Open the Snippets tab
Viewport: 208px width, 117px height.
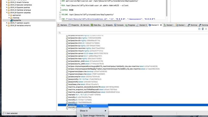108,25
